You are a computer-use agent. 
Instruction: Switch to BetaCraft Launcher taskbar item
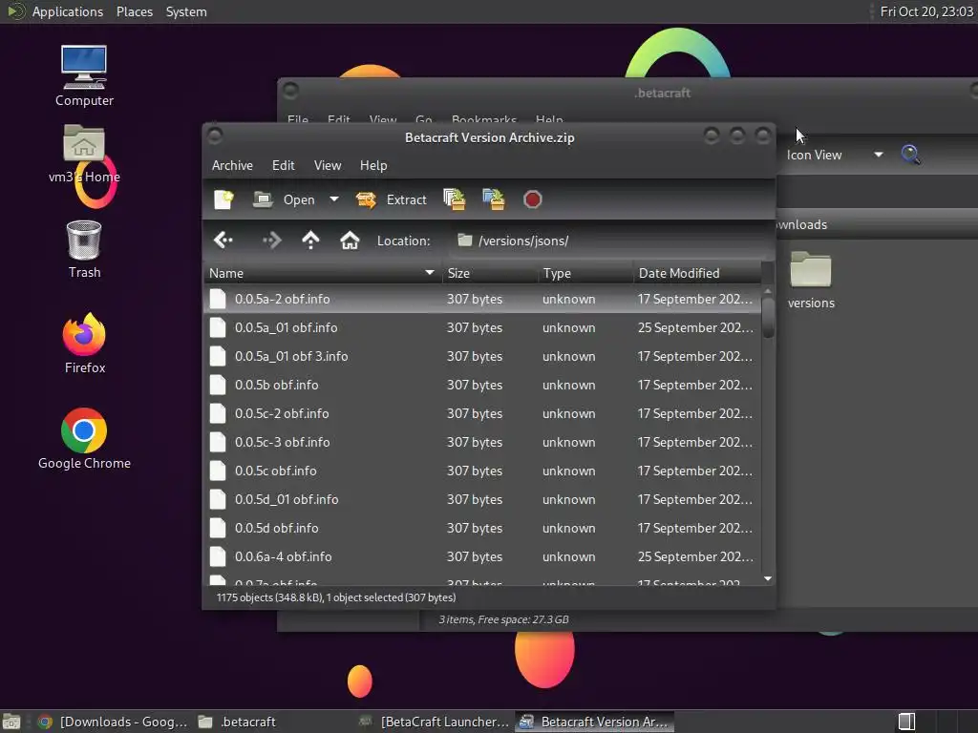coord(435,722)
